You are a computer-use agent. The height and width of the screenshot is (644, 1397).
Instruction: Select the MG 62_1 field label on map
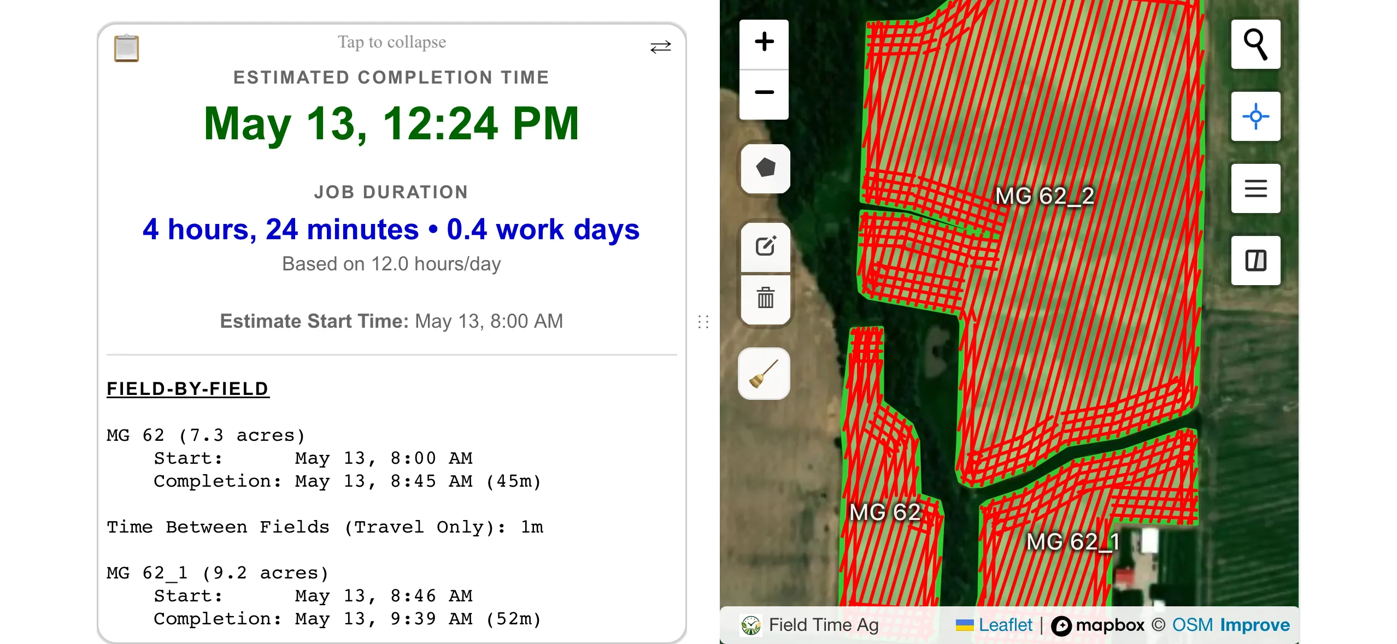coord(1073,541)
